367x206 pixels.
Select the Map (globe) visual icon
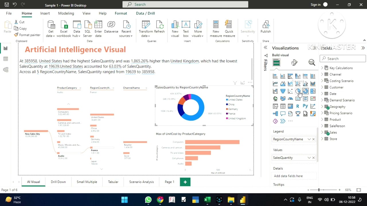[x=275, y=99]
